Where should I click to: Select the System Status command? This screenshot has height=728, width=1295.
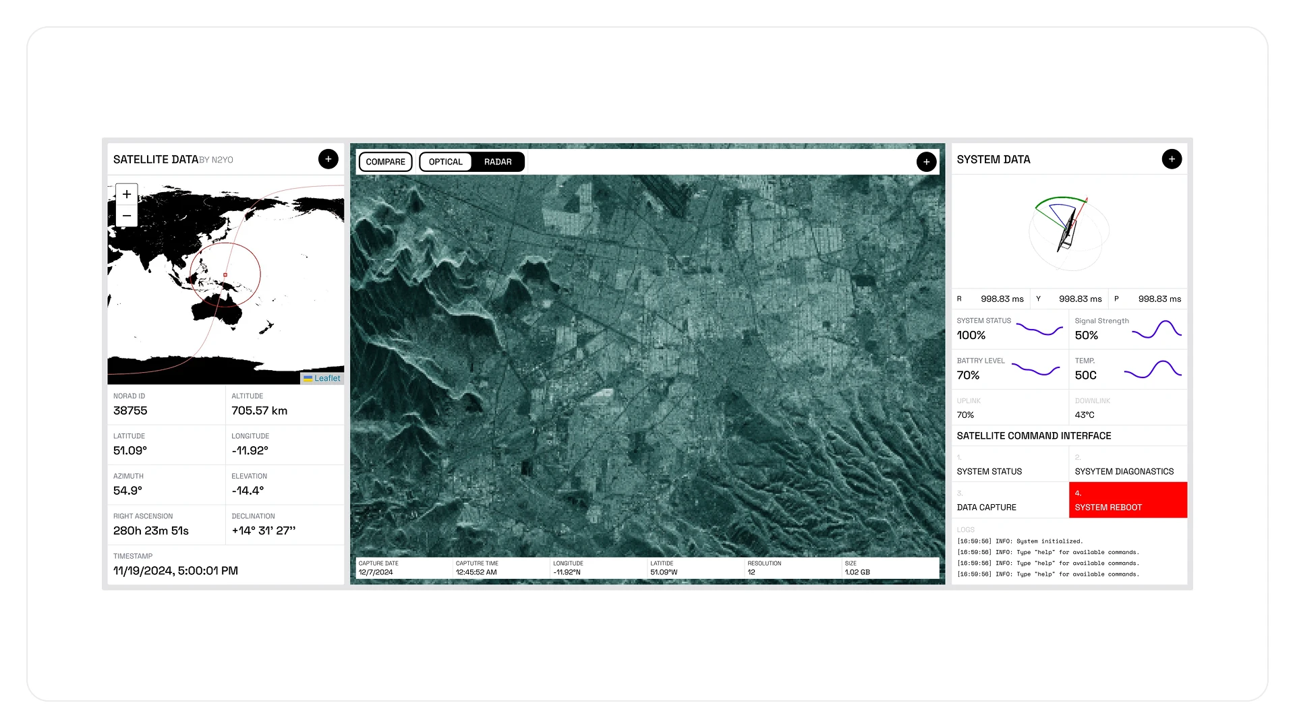coord(1010,464)
